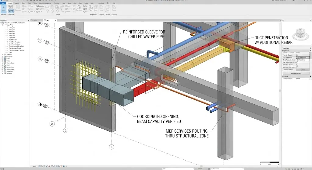This screenshot has height=170, width=312.
Task: Click the ViewCube navigation cube
Action: pos(300,33)
